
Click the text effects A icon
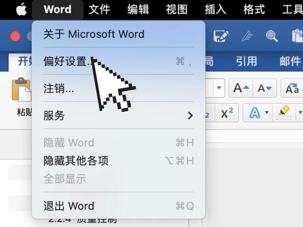point(255,113)
